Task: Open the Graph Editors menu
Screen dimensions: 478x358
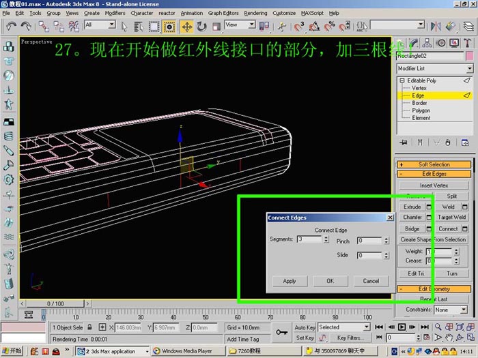Action: coord(223,13)
